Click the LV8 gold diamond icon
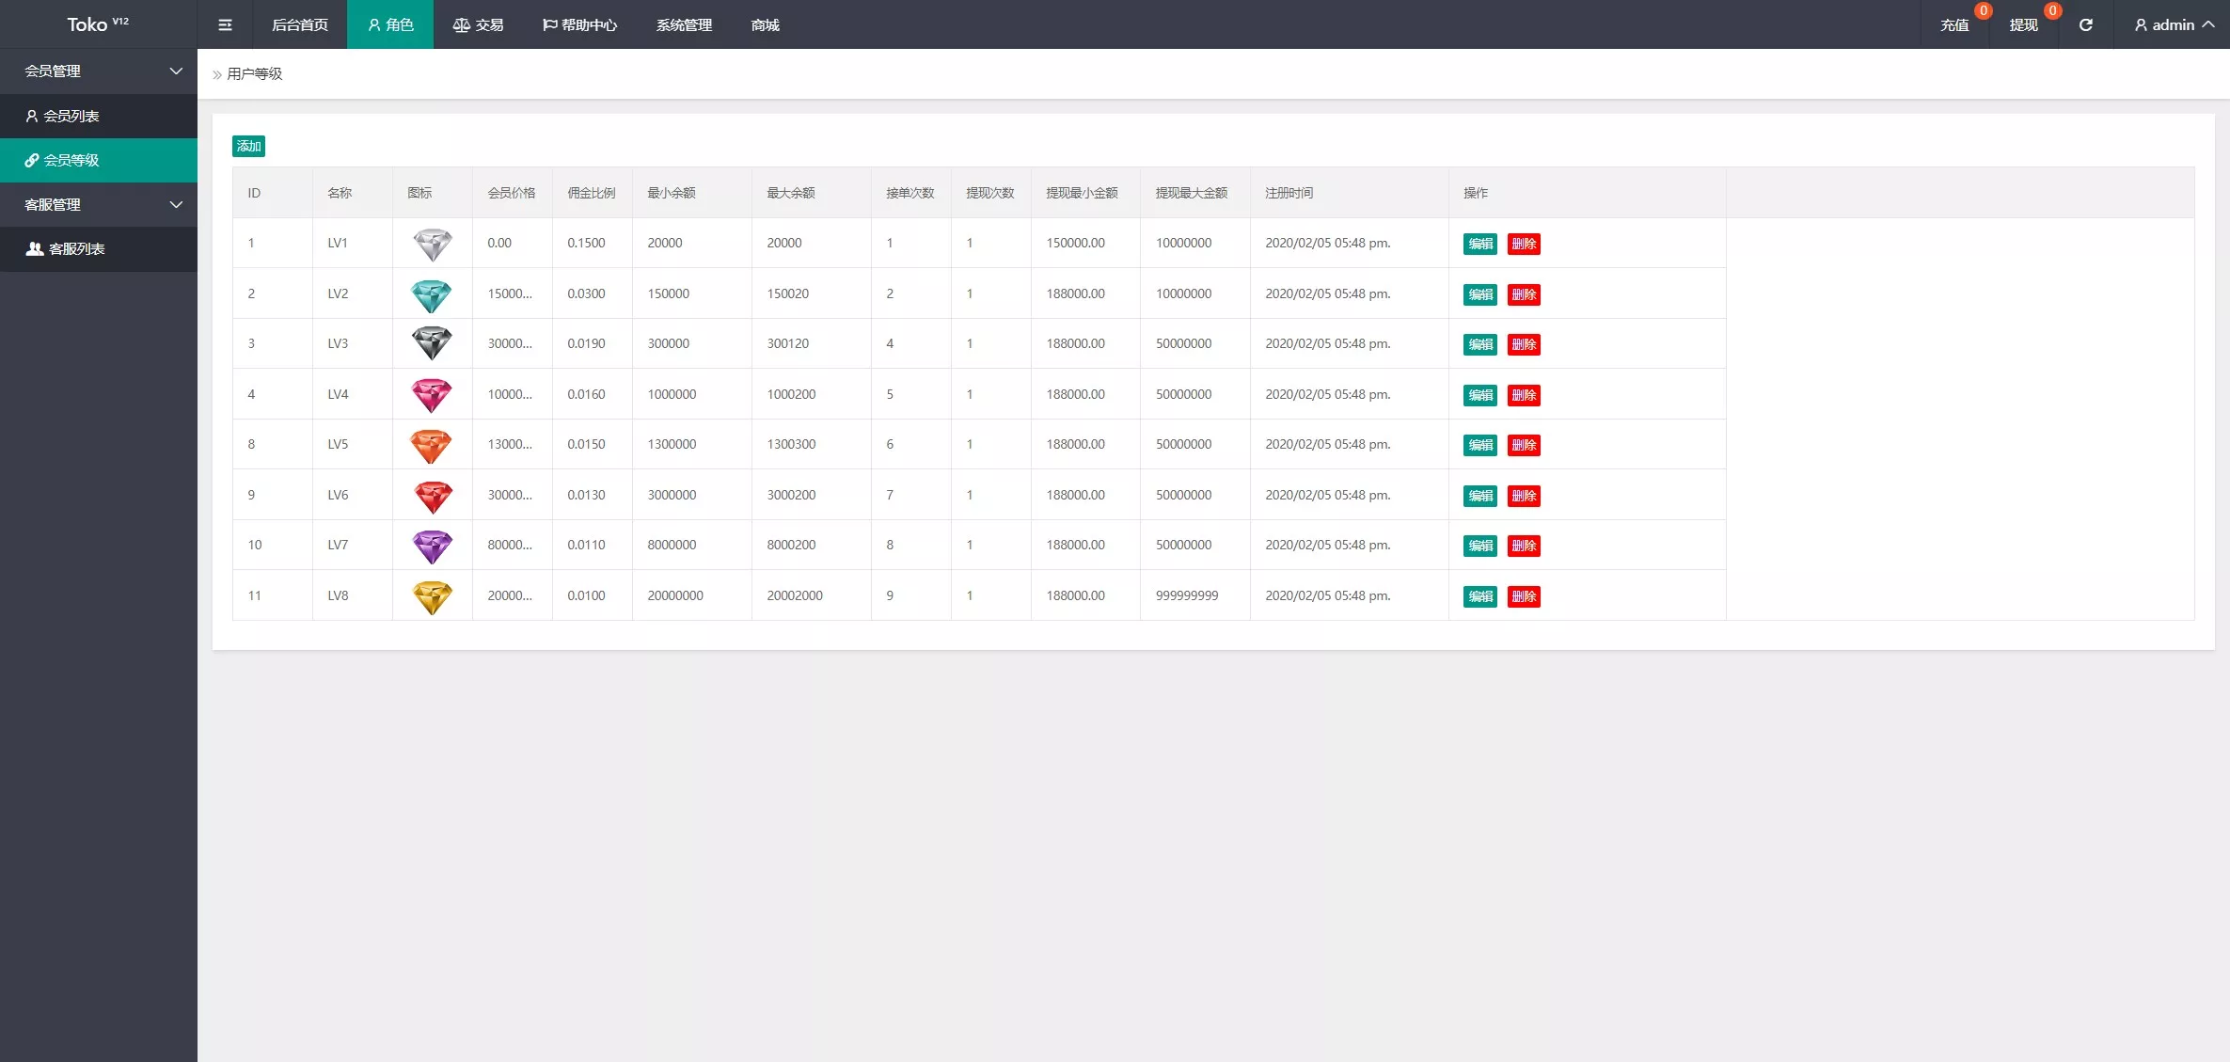2230x1062 pixels. (x=432, y=596)
